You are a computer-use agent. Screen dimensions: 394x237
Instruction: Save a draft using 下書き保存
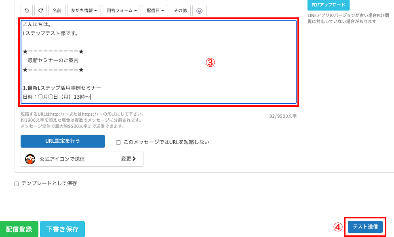coord(62,228)
